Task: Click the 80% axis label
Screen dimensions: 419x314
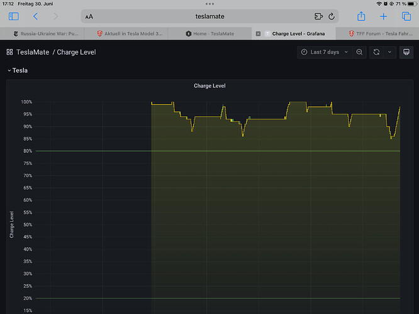Action: click(x=28, y=151)
